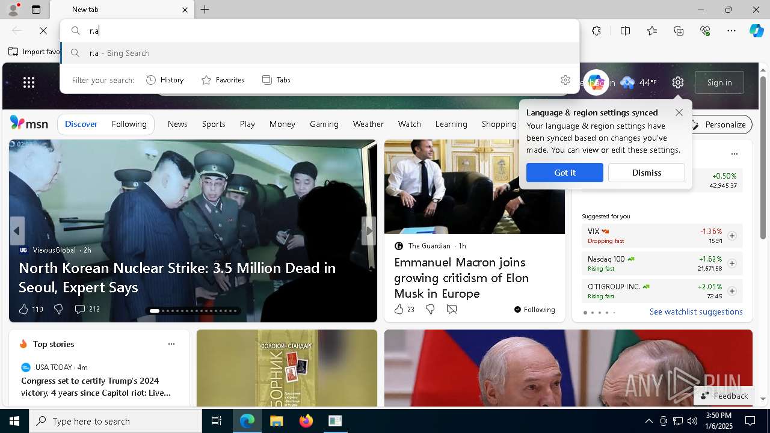Open address bar search settings gear
The width and height of the screenshot is (770, 433).
(565, 80)
